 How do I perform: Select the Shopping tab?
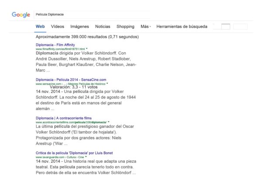point(125,27)
